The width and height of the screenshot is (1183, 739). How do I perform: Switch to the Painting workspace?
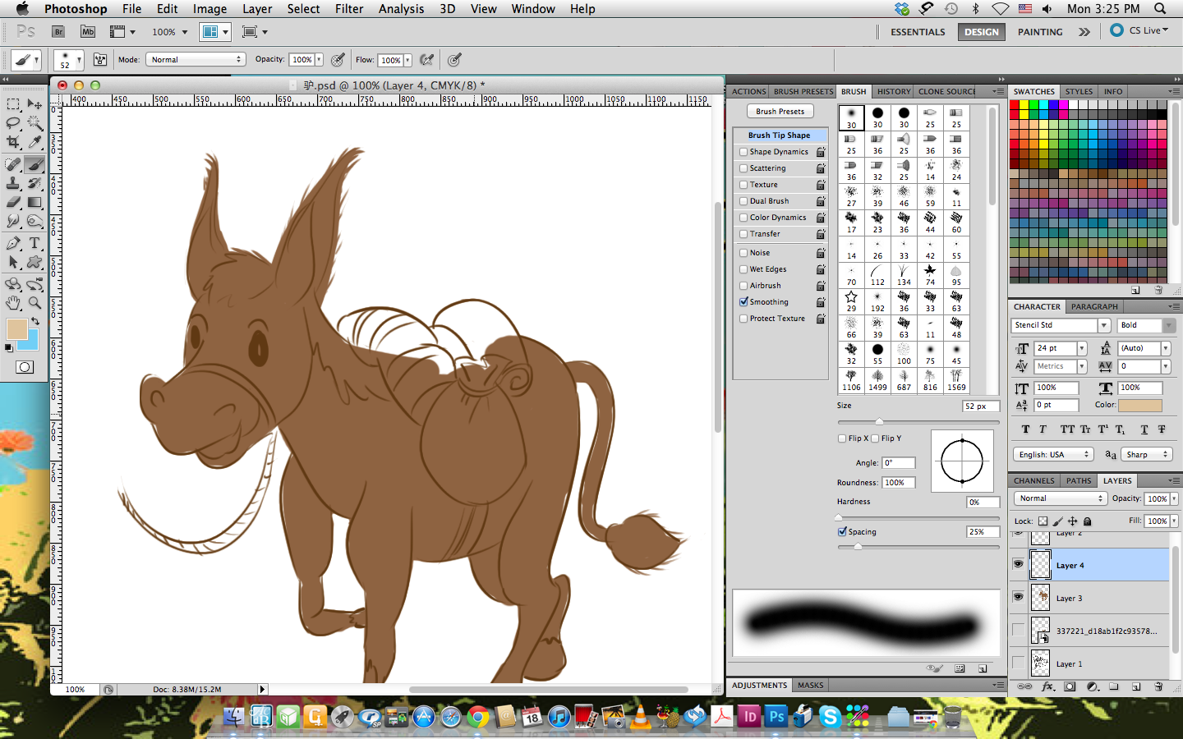[x=1040, y=32]
